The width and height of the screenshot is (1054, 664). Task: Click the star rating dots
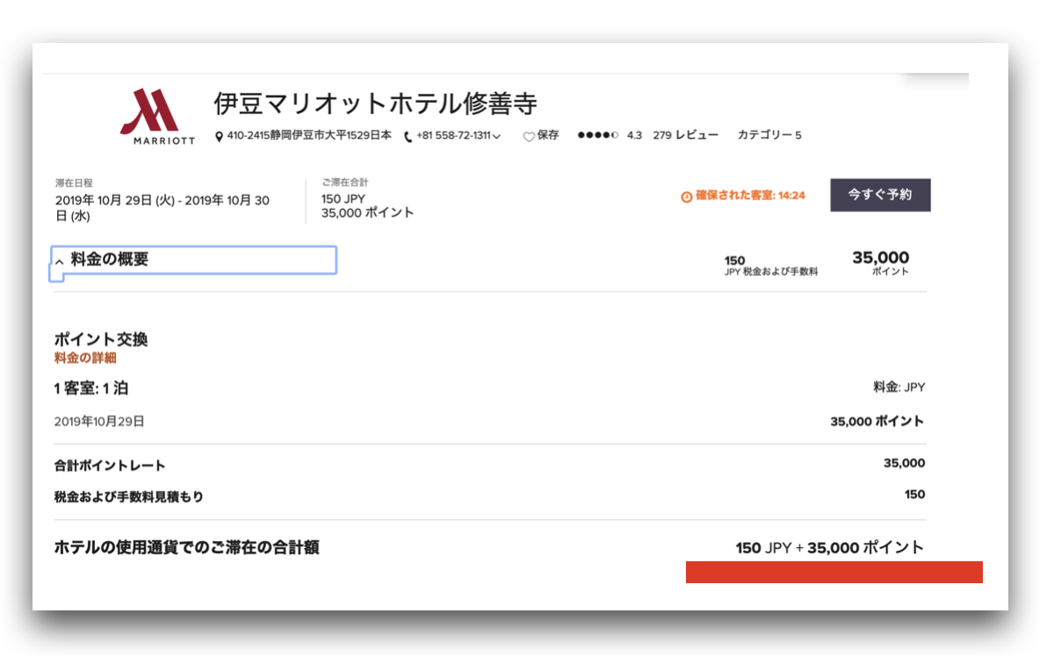(x=597, y=135)
